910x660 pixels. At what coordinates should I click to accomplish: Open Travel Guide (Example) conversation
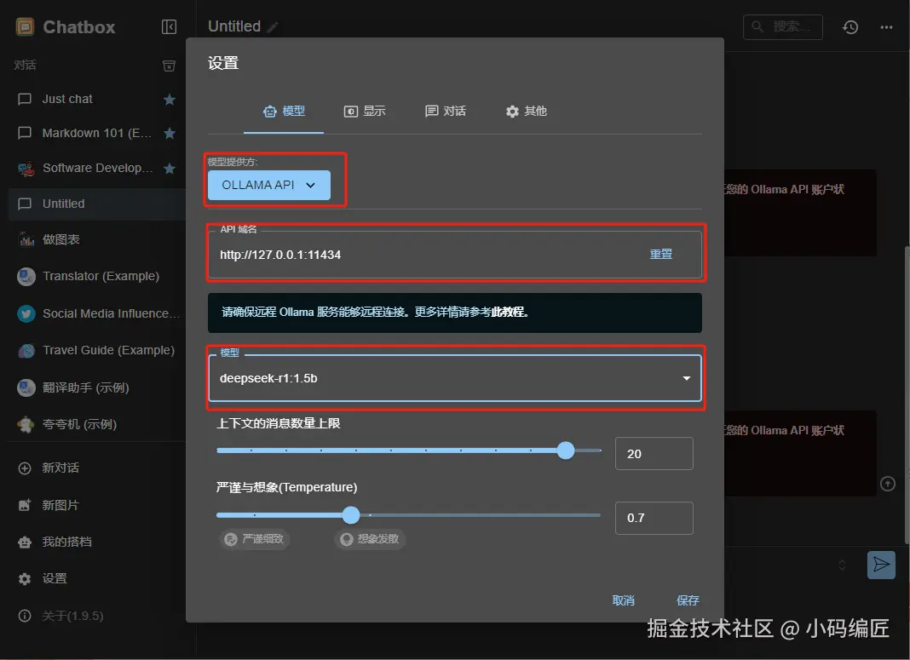coord(97,350)
